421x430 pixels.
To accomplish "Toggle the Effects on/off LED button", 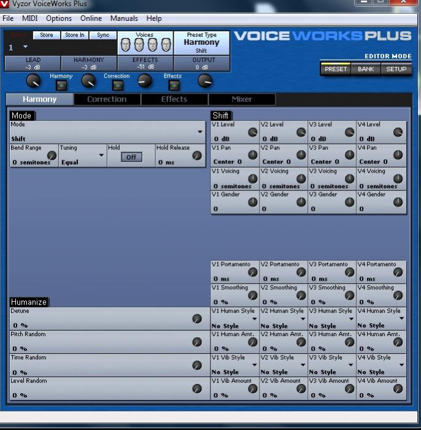I will [x=174, y=85].
